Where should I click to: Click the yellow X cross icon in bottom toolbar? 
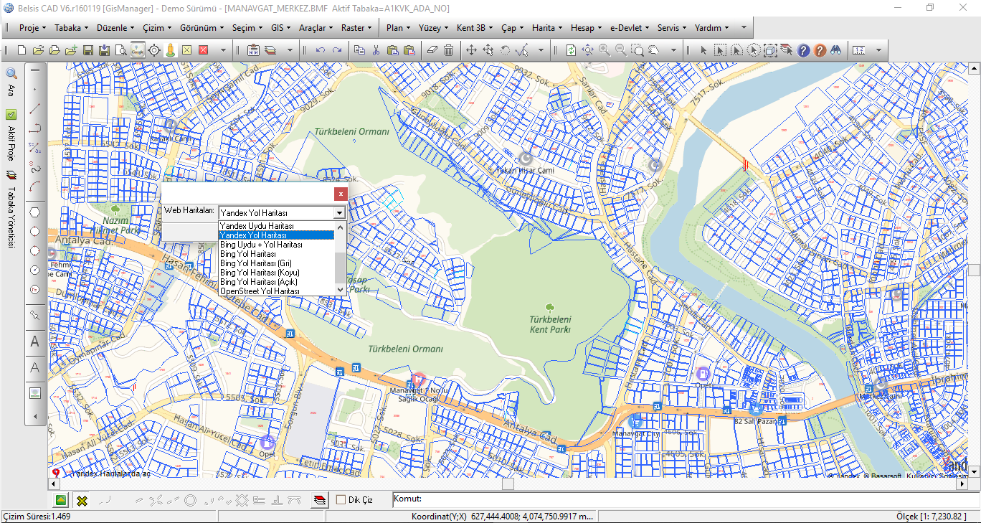[82, 500]
